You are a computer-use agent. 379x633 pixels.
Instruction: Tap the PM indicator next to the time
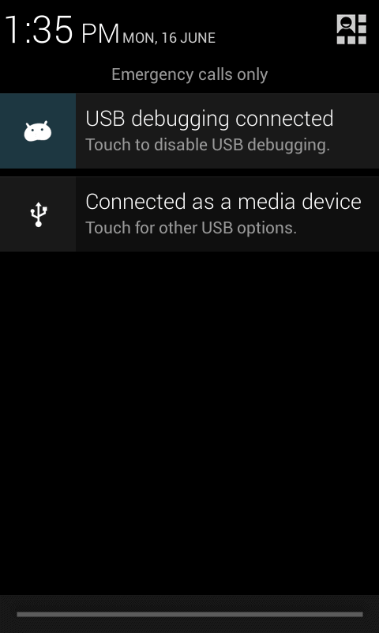[x=100, y=33]
